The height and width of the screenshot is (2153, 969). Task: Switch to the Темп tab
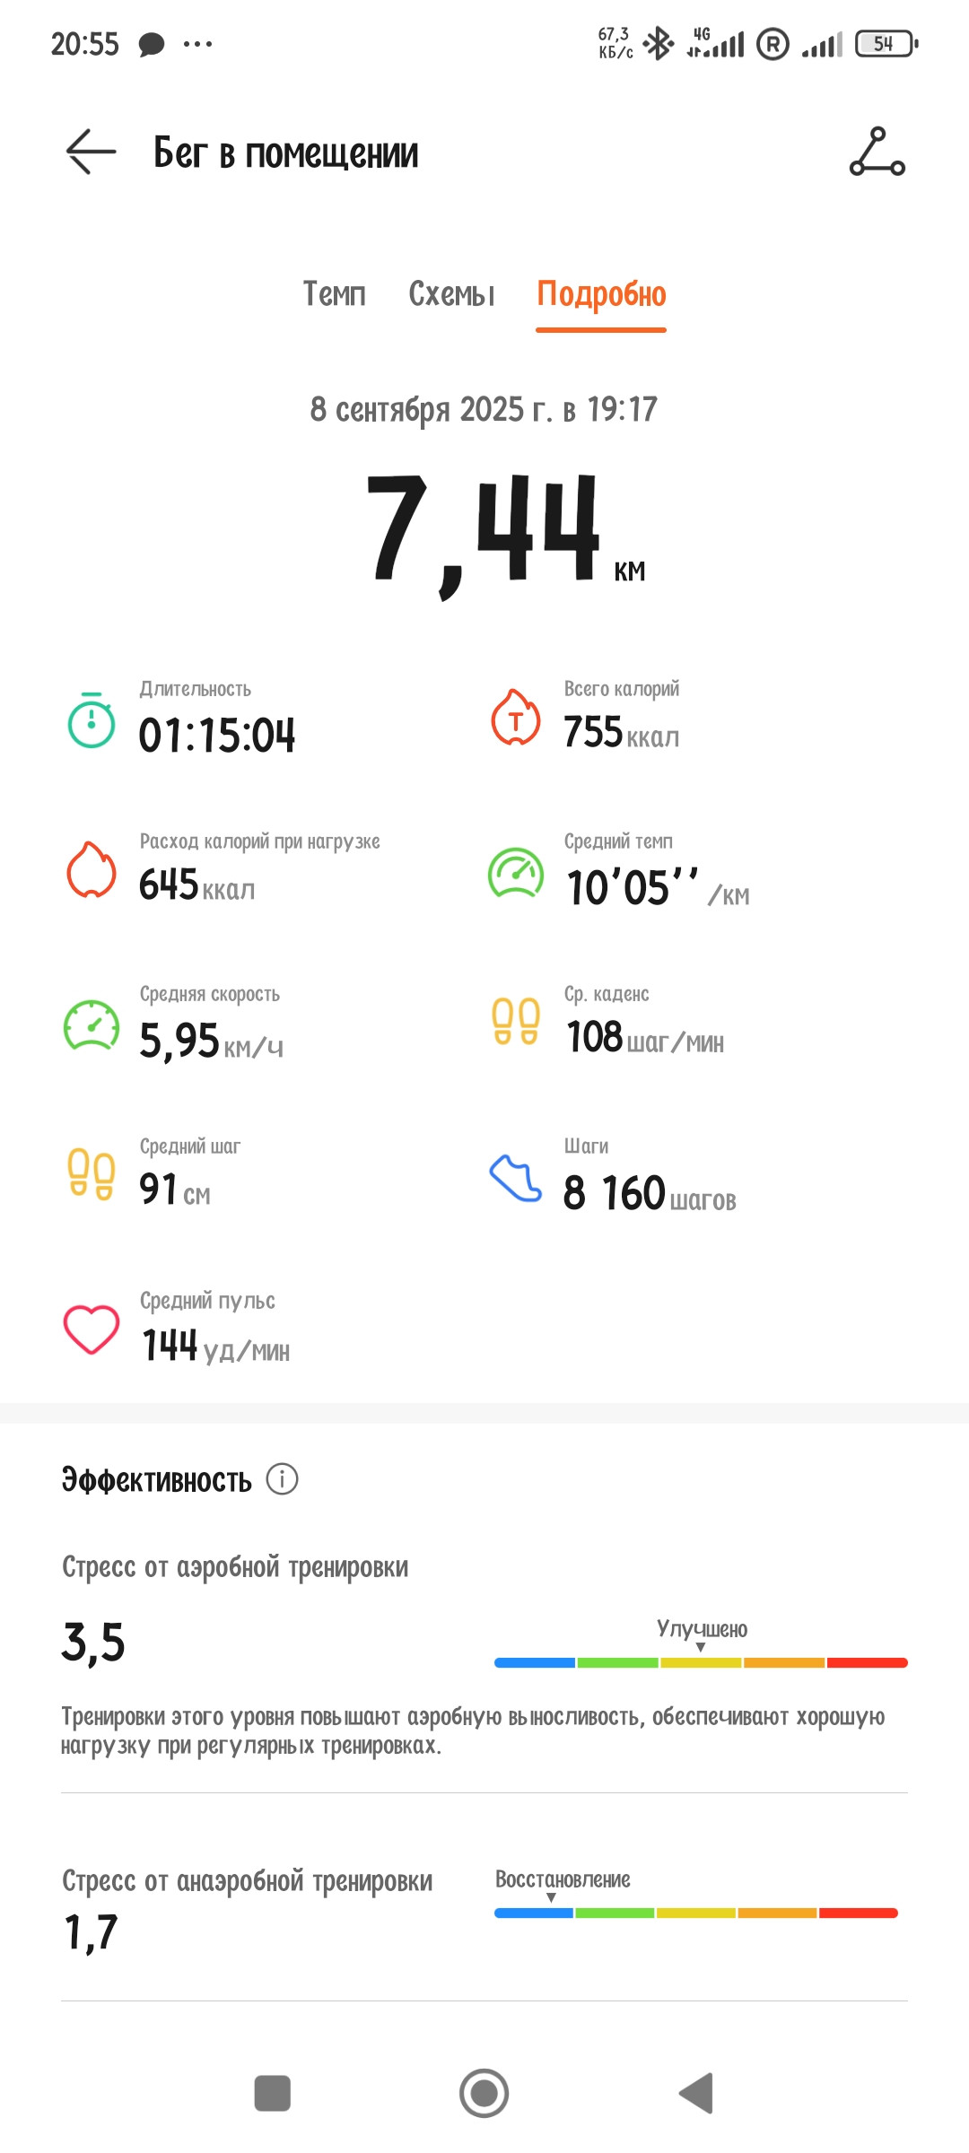coord(335,294)
